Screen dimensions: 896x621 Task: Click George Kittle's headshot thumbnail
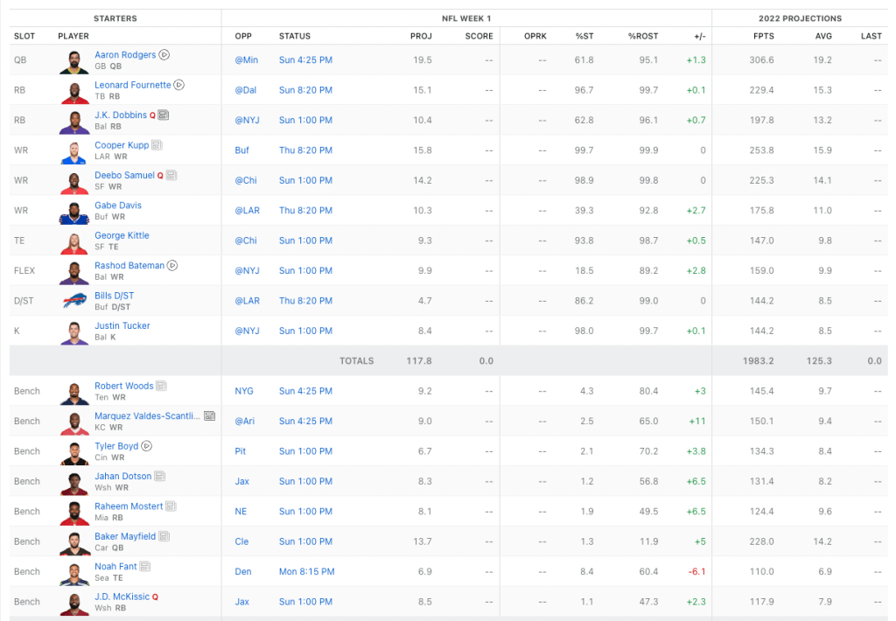[x=74, y=241]
